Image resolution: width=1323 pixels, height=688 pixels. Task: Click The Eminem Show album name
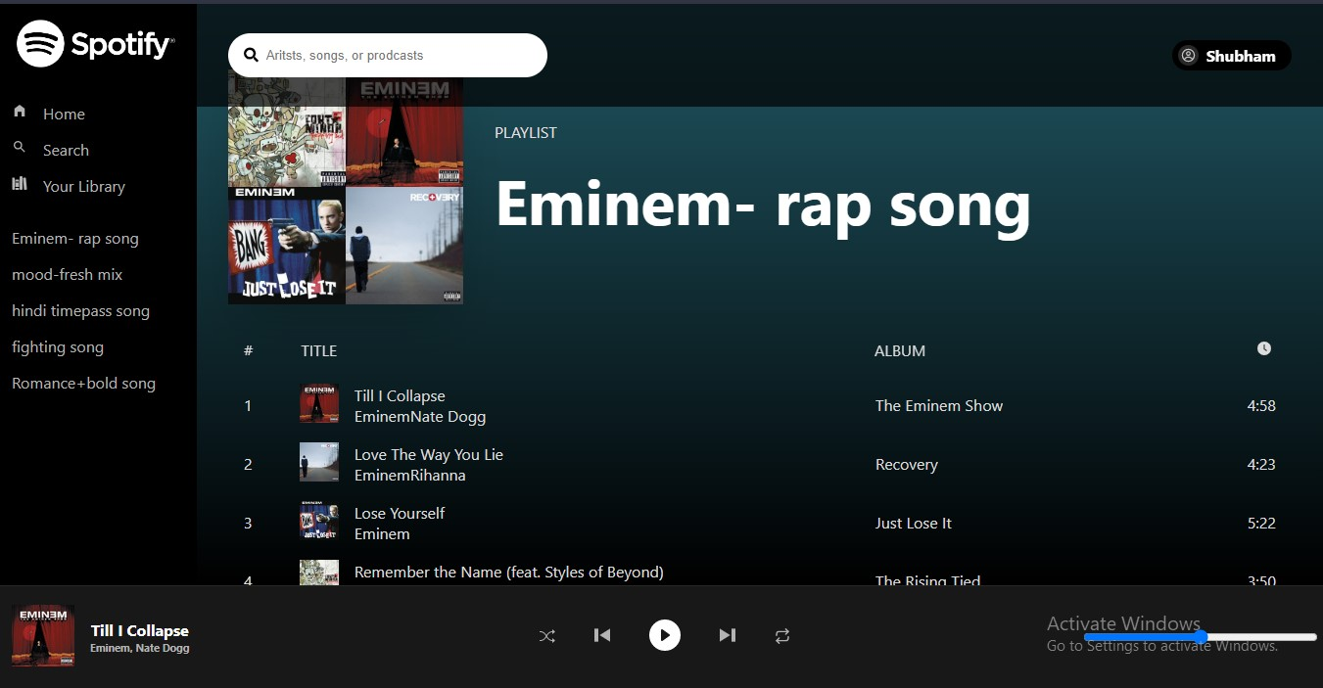939,406
